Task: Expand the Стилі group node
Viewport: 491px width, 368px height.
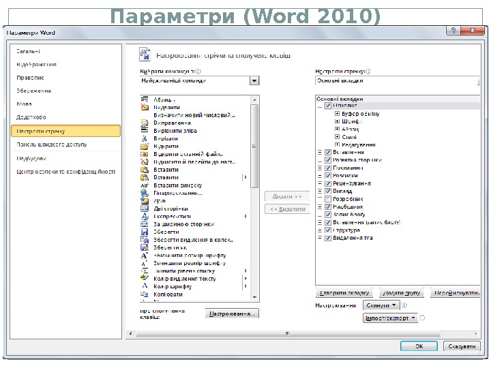Action: coord(337,137)
